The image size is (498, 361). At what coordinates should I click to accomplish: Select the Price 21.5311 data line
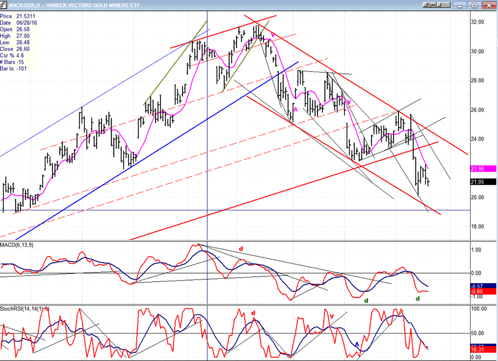[18, 16]
